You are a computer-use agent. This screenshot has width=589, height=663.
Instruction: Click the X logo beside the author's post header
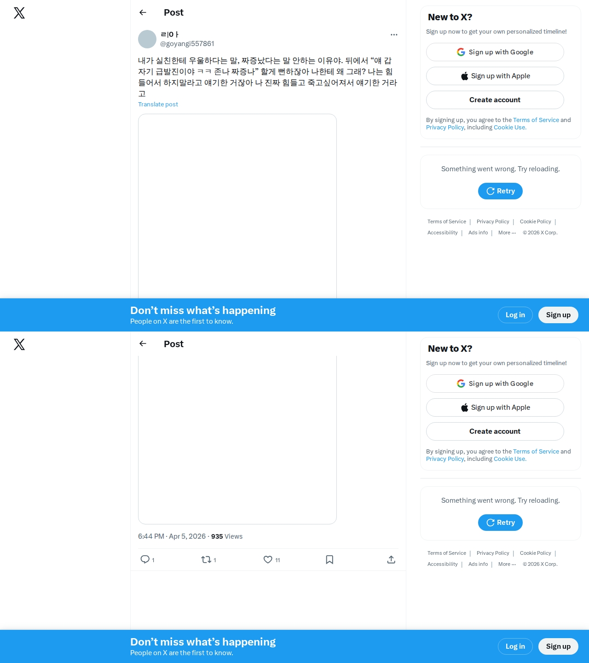(19, 13)
